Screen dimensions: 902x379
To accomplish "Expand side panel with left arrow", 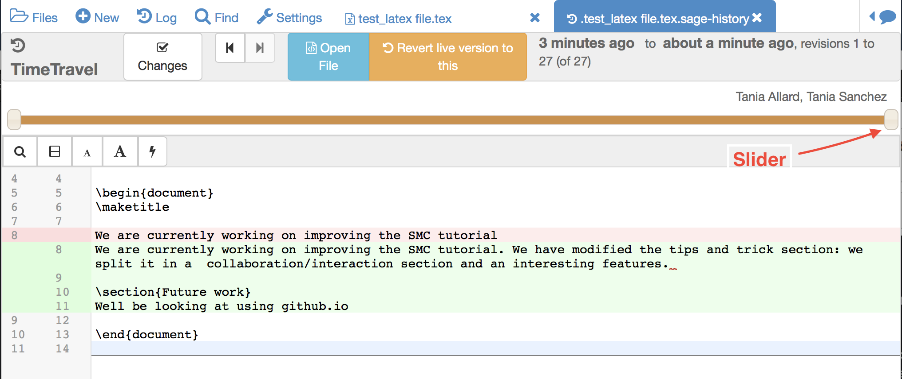I will click(872, 17).
